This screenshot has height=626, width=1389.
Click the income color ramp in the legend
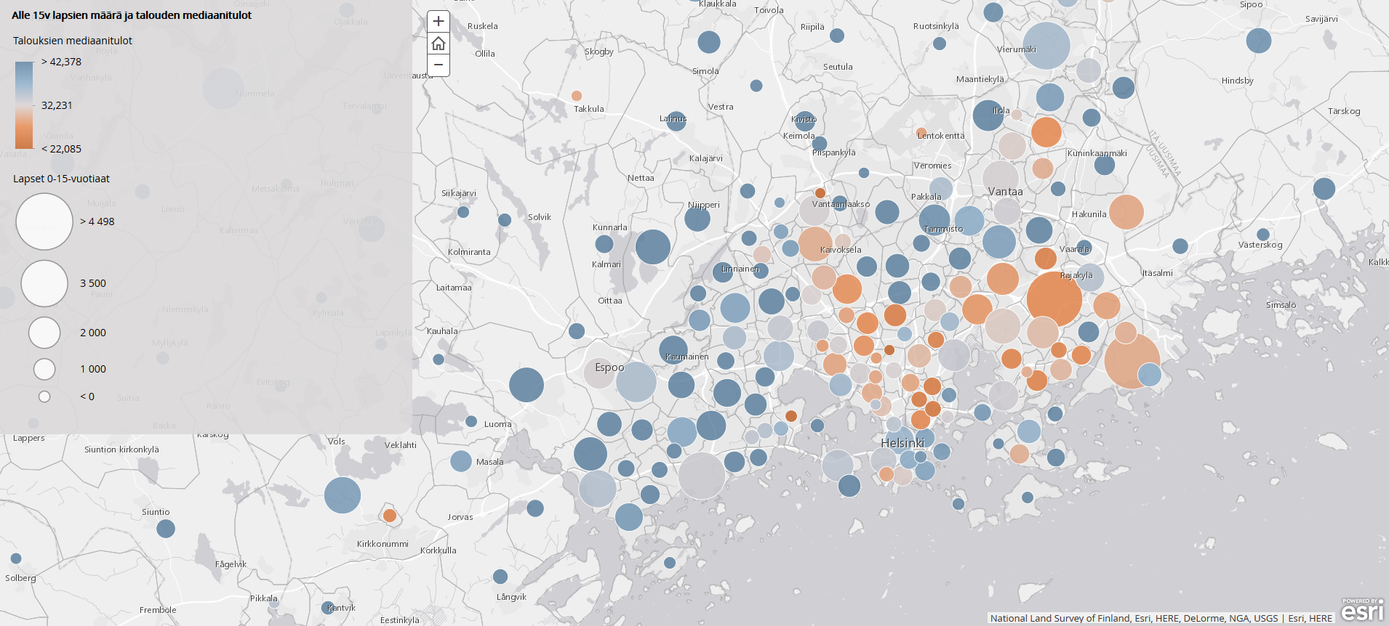pos(24,105)
